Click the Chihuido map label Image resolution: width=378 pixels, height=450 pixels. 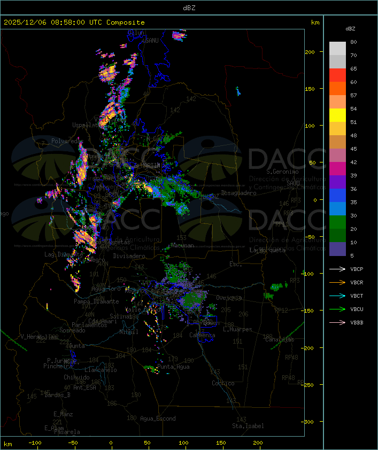click(76, 377)
